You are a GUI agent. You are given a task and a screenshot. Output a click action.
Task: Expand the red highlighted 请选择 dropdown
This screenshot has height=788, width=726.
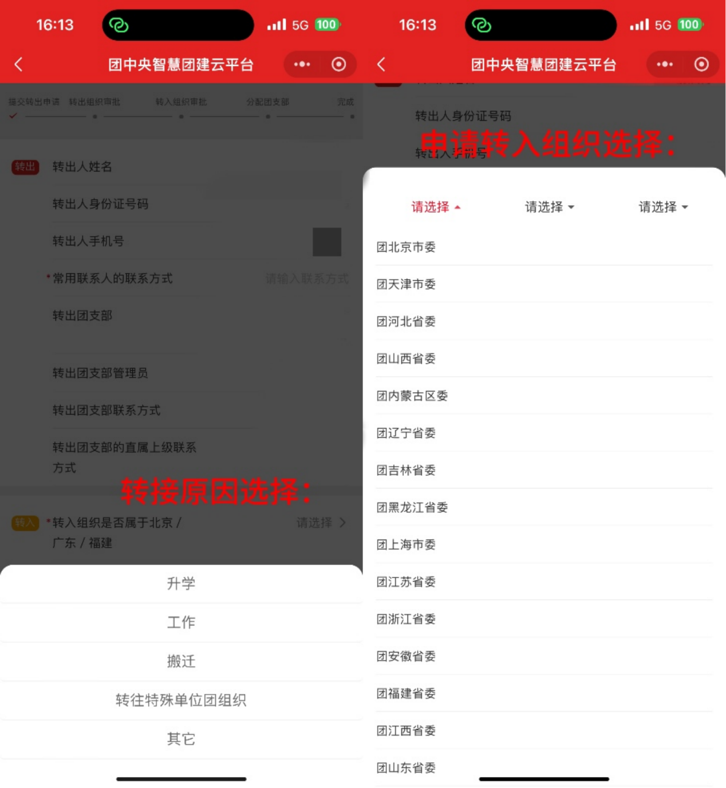(436, 207)
